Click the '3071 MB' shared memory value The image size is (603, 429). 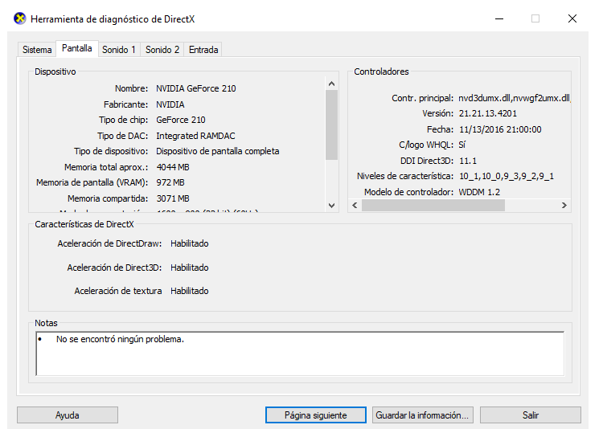coord(173,198)
